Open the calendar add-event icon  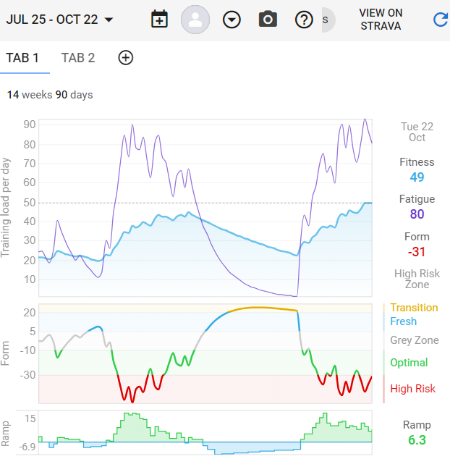tap(159, 20)
